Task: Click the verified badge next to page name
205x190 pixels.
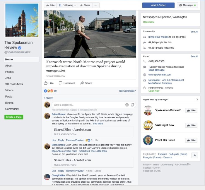Action: tap(20, 48)
